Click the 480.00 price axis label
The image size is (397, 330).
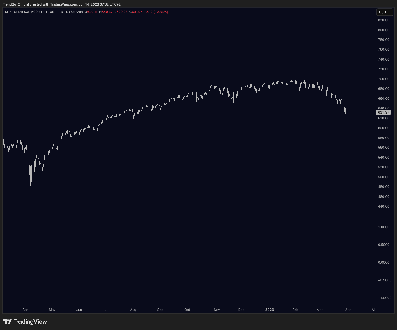[383, 187]
